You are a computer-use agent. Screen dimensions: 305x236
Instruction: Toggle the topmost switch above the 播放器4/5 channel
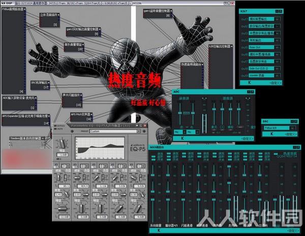click(x=168, y=154)
